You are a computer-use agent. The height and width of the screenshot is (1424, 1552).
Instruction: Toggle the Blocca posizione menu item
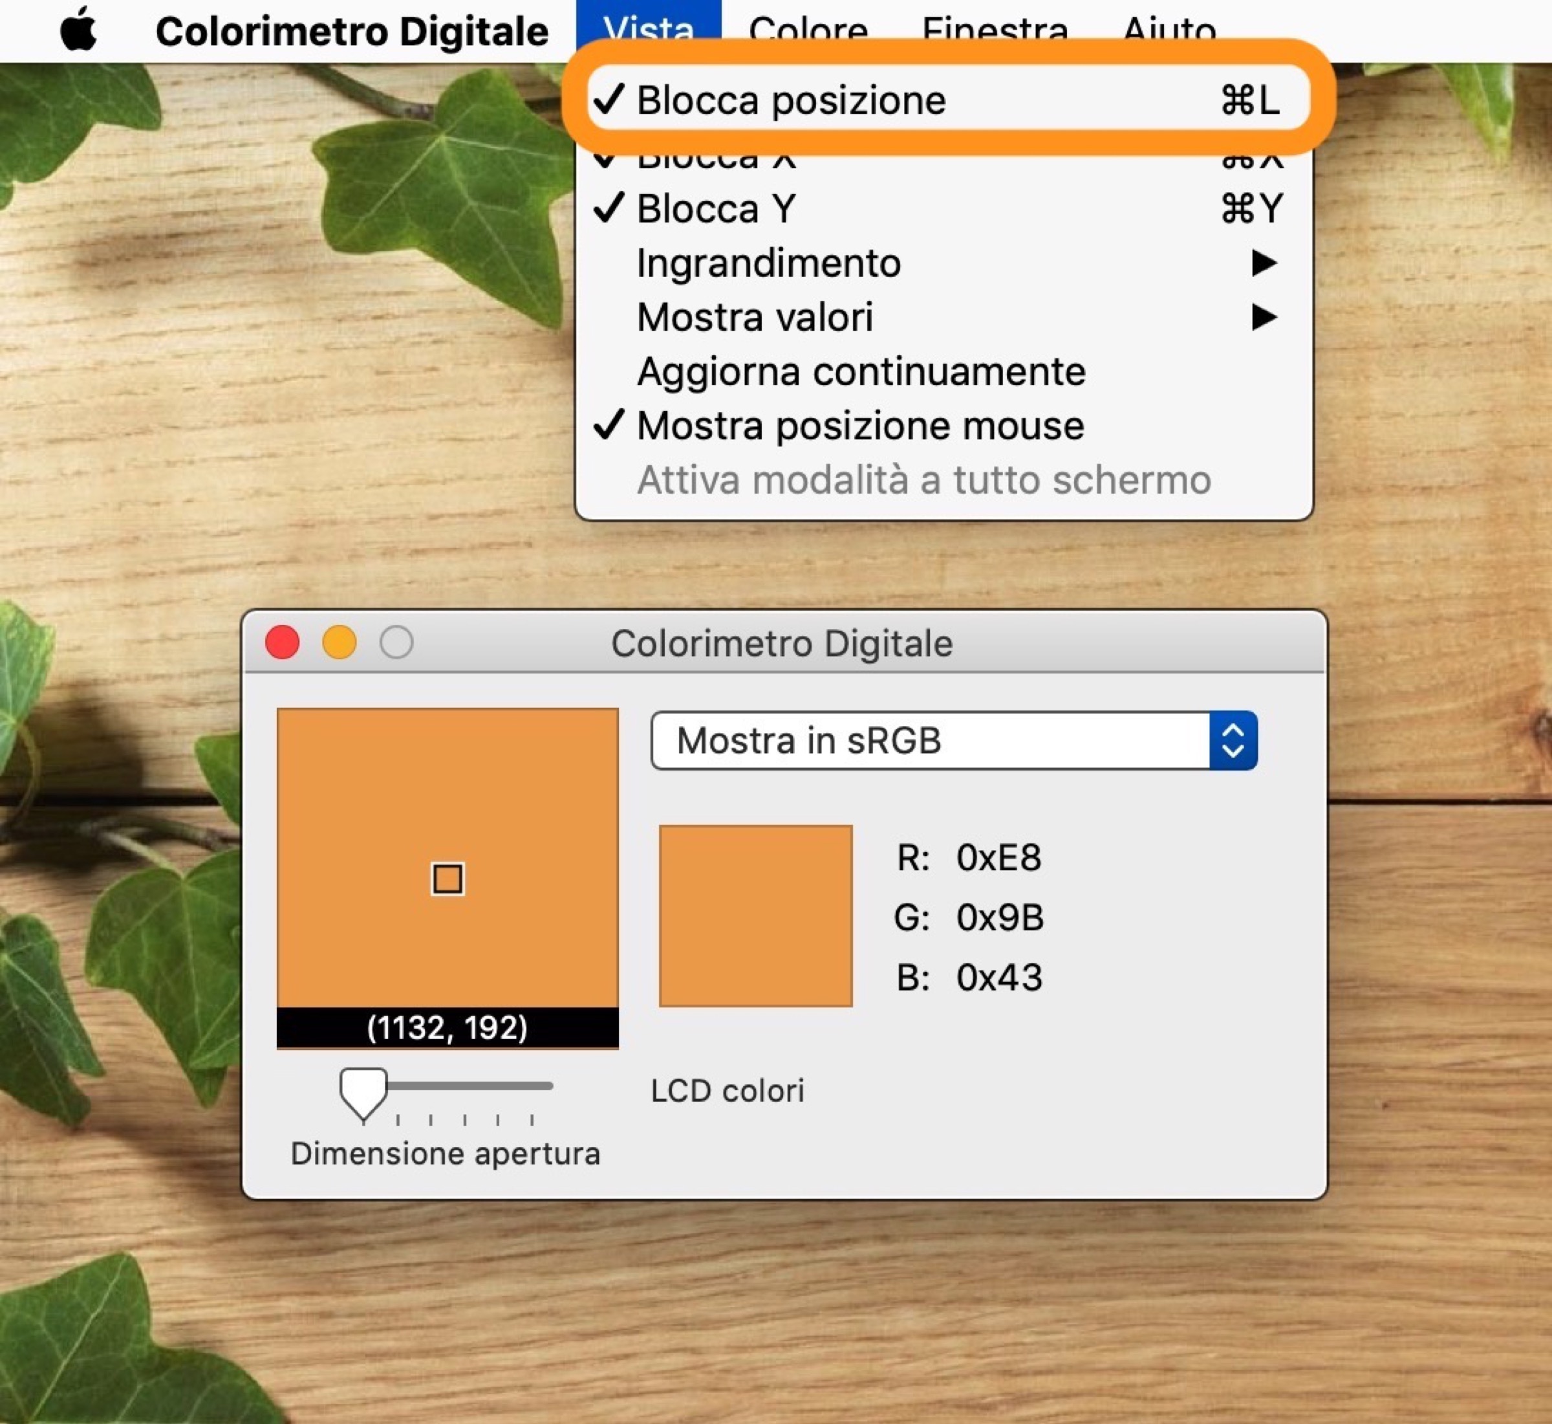pos(791,101)
